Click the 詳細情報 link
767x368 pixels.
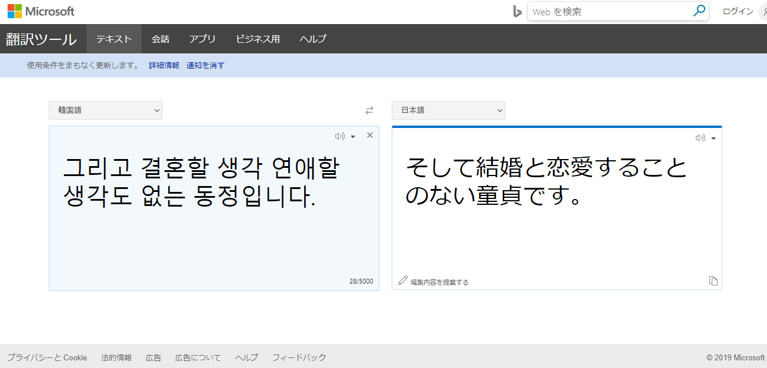[x=164, y=66]
